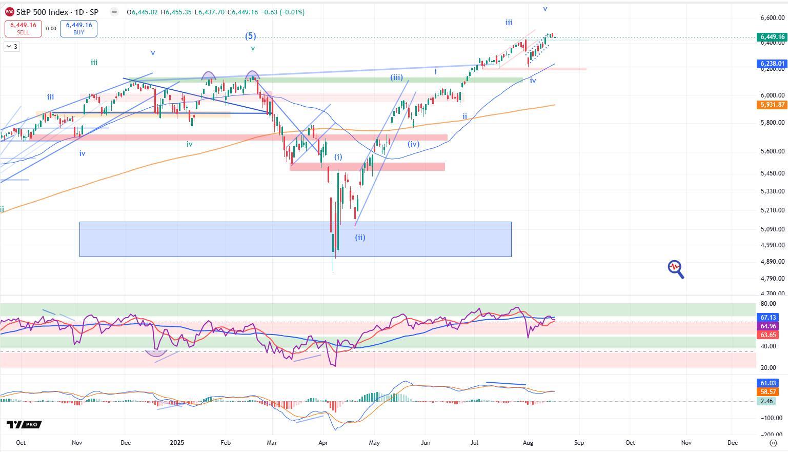The height and width of the screenshot is (452, 788).
Task: Click the Apr label on the time axis
Action: coord(323,442)
